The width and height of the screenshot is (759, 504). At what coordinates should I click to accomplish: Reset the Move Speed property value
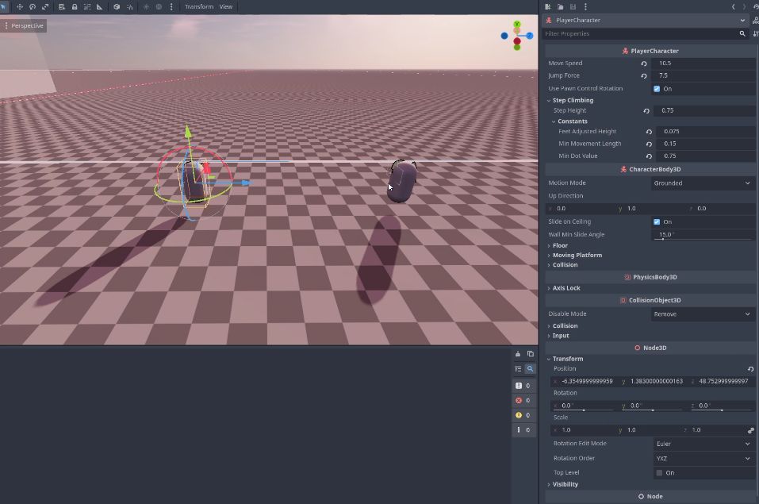coord(644,63)
